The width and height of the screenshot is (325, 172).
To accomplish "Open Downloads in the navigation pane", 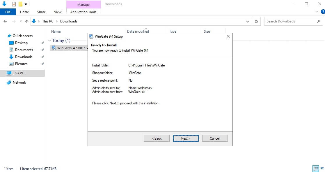I will (24, 57).
